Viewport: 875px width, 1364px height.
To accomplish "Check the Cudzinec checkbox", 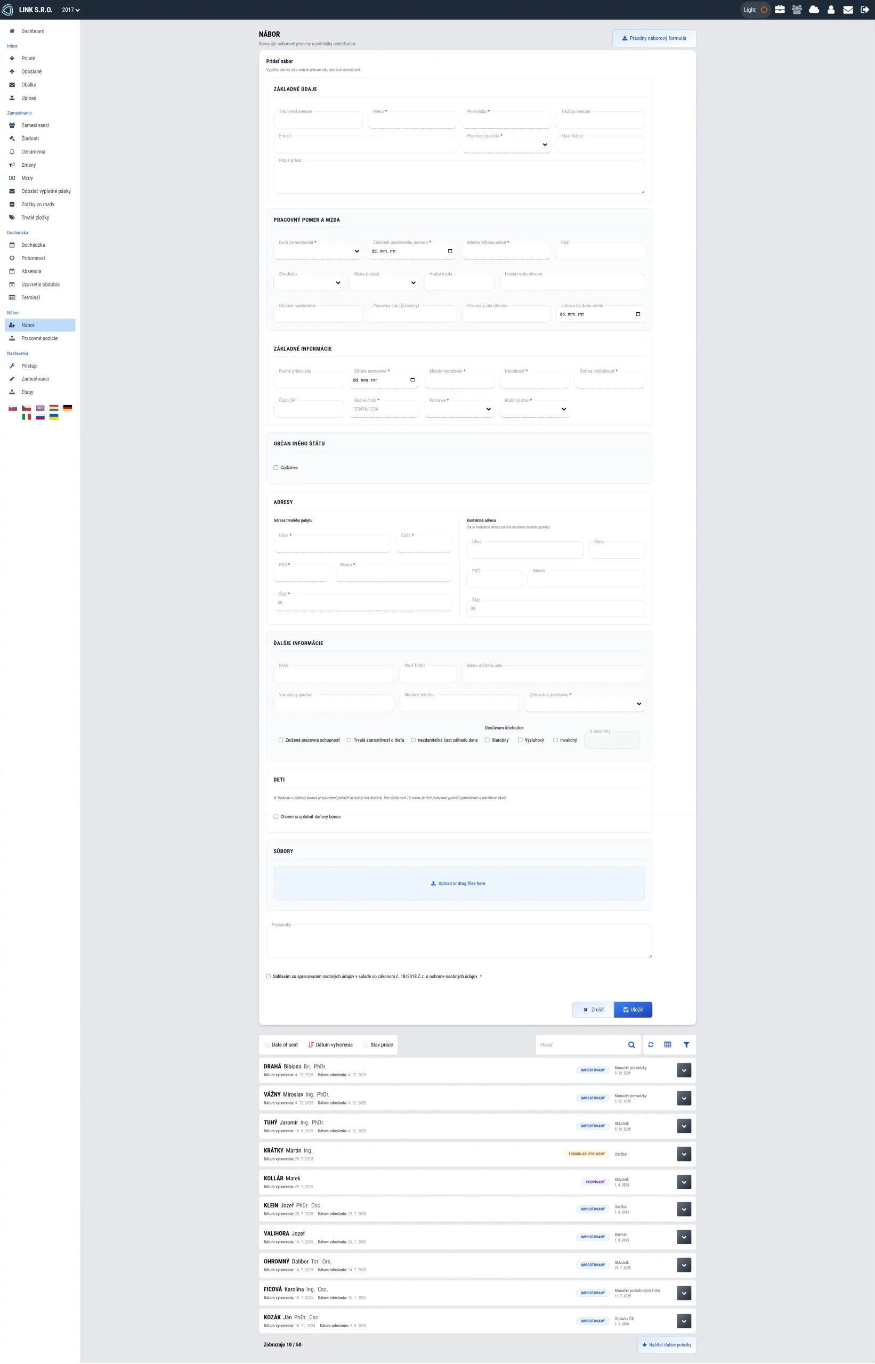I will pyautogui.click(x=276, y=468).
